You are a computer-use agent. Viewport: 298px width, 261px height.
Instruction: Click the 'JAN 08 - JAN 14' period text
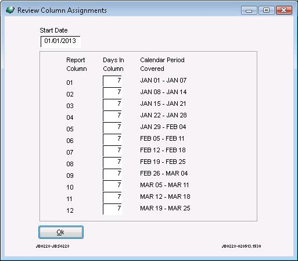pos(163,92)
